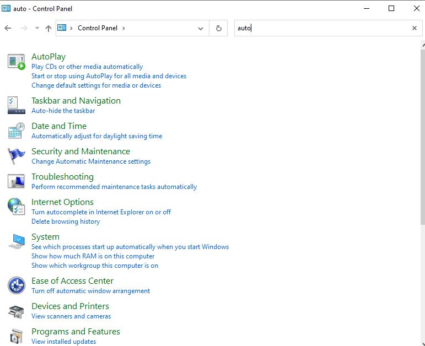This screenshot has height=346, width=425.
Task: Maximize the Control Panel window
Action: pos(391,8)
